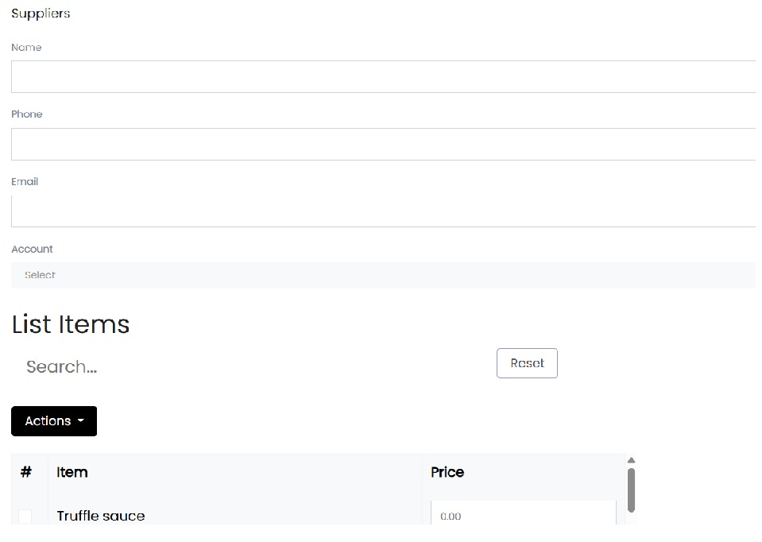Click the Email field label
Screen dimensions: 762x542
pos(25,181)
